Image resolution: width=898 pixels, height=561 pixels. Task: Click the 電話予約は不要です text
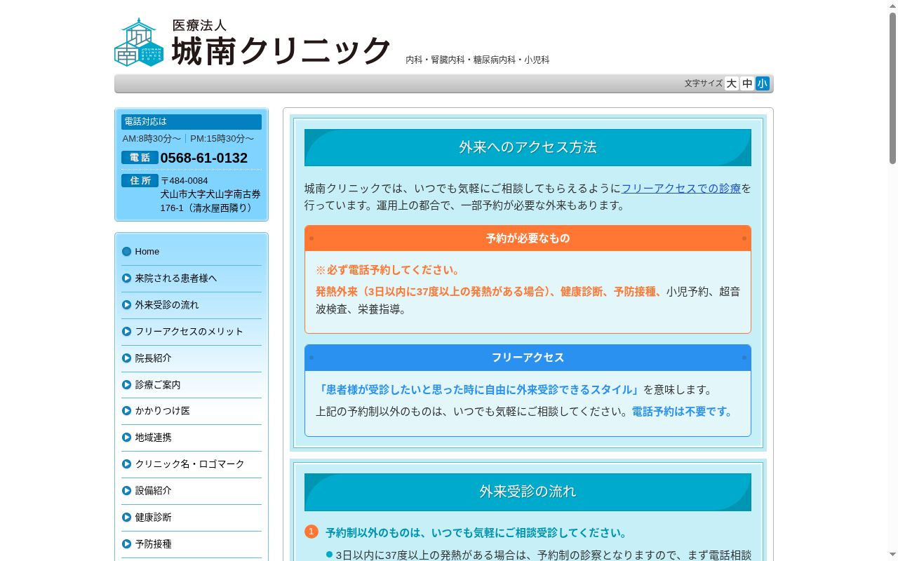(x=683, y=412)
